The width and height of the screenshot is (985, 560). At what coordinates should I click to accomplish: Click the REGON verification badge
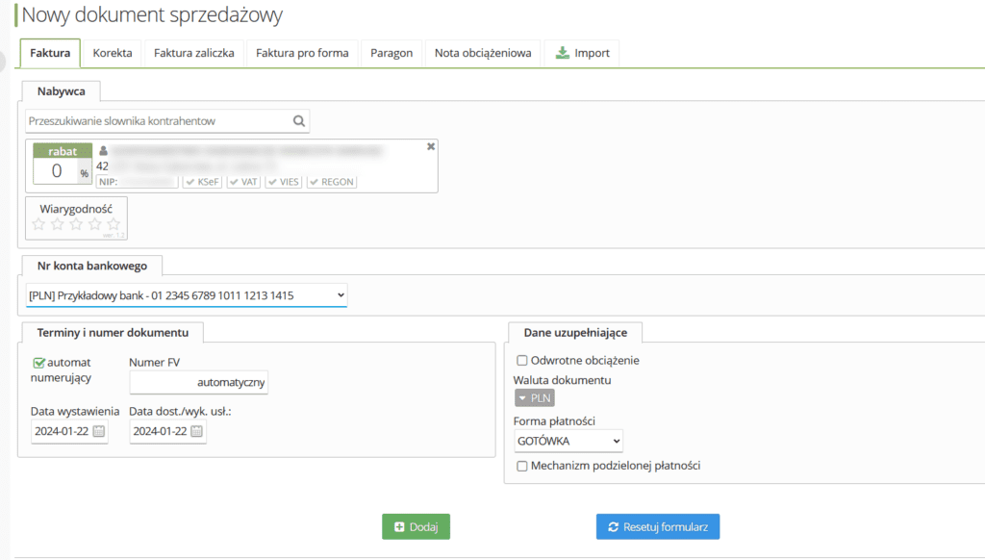click(x=331, y=182)
